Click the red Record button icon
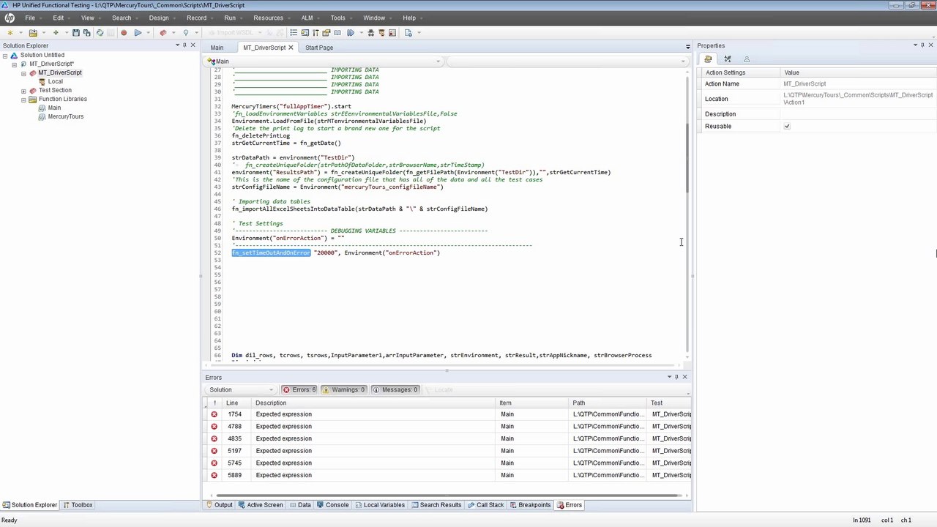 [124, 33]
